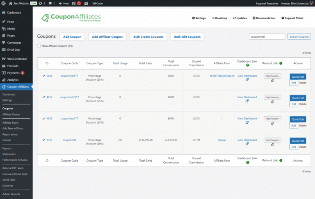Delete the coupontest coupon with ID 1339

coord(303,147)
